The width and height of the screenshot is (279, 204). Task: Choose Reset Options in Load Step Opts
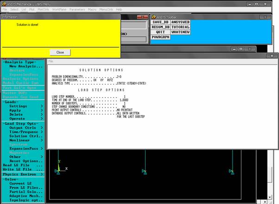click(x=26, y=161)
